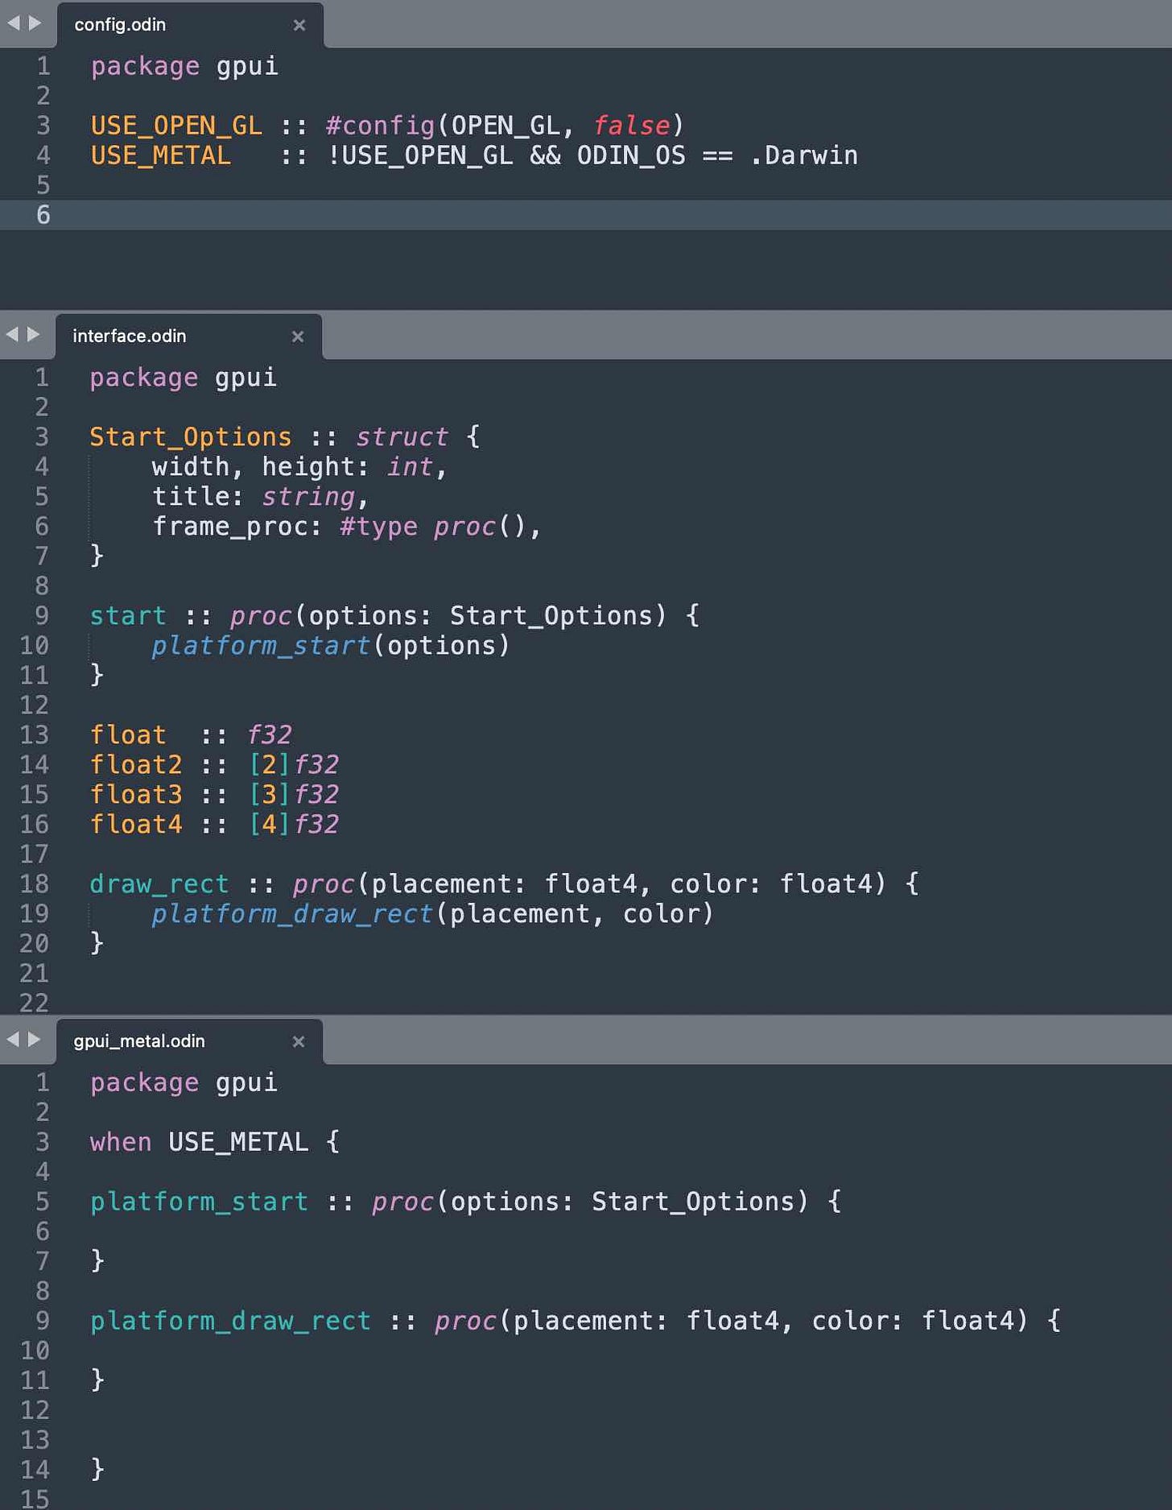Switch to the gpui_metal.odin tab
The width and height of the screenshot is (1172, 1510).
tap(139, 1041)
